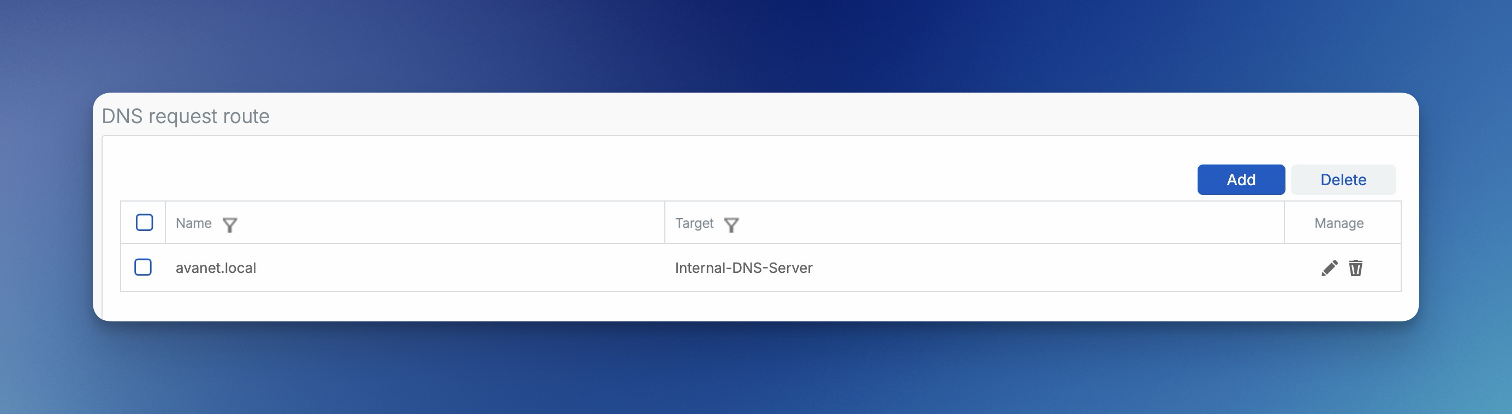Open the Name column filter
The width and height of the screenshot is (1512, 414).
tap(229, 224)
